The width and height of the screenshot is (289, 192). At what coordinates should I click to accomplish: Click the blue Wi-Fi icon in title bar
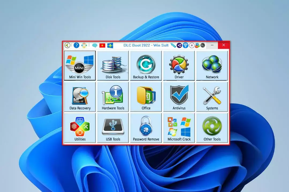[185, 45]
